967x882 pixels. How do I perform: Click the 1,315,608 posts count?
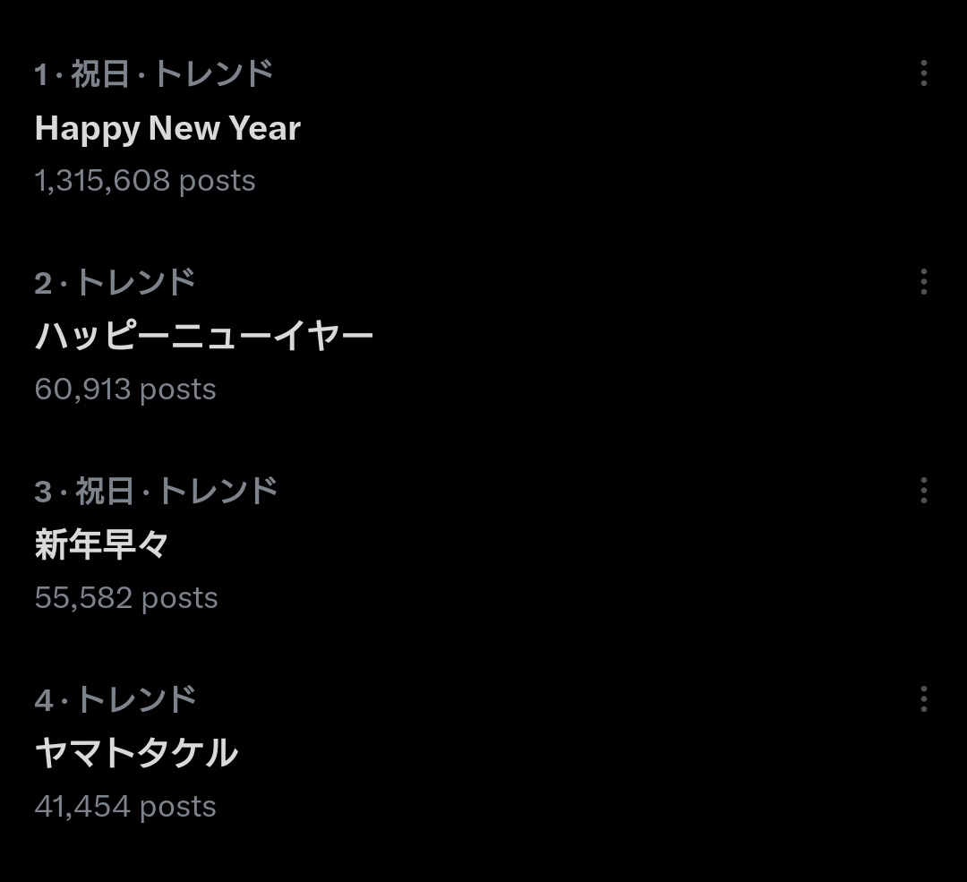coord(145,181)
